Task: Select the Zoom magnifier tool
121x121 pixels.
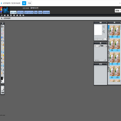Action: coord(3,73)
